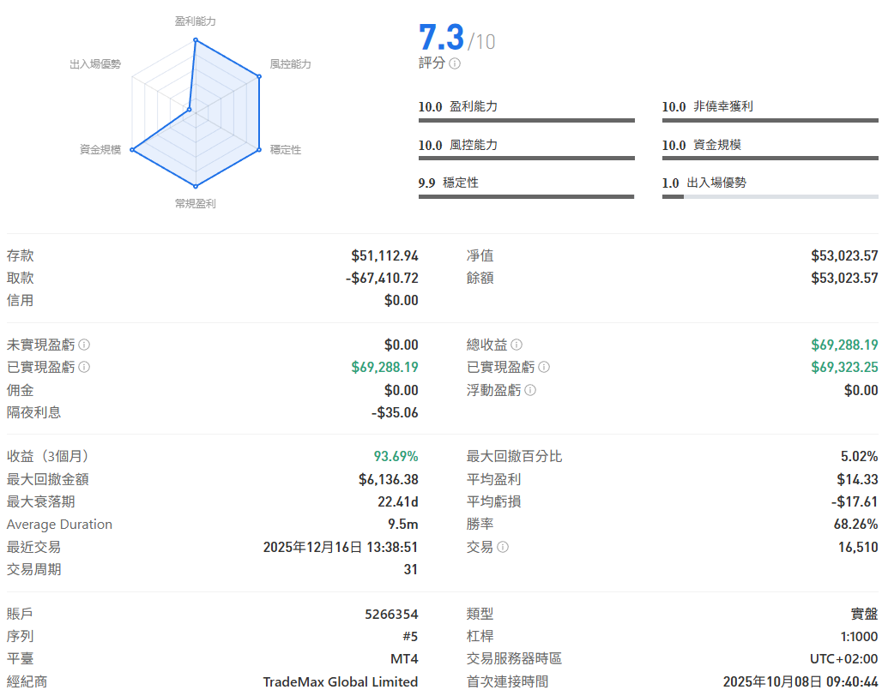The width and height of the screenshot is (888, 690).
Task: Click the 非僥倖獲利 score progress bar
Action: (x=770, y=121)
